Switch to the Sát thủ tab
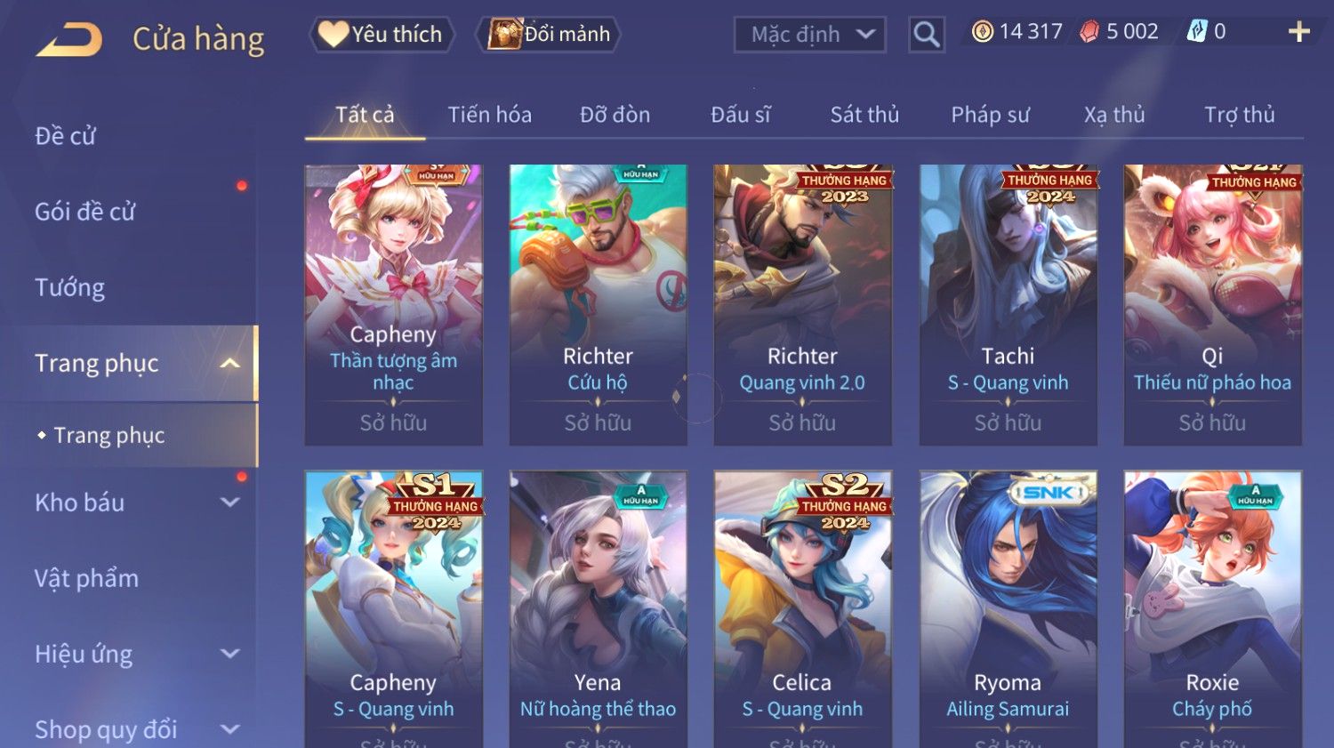 [x=864, y=115]
